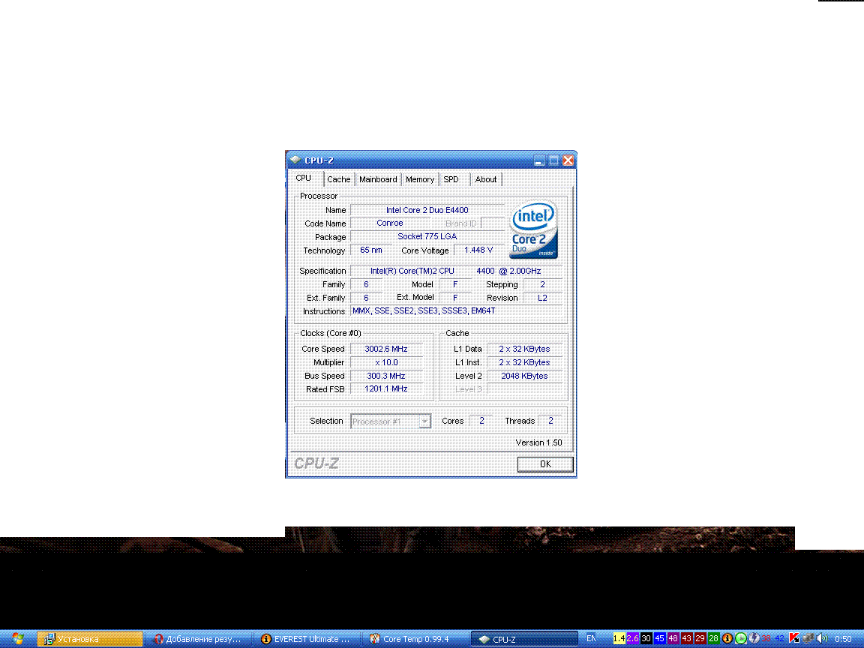Viewport: 864px width, 648px height.
Task: Click the Instructions field listing MMX, SSE
Action: pos(456,310)
